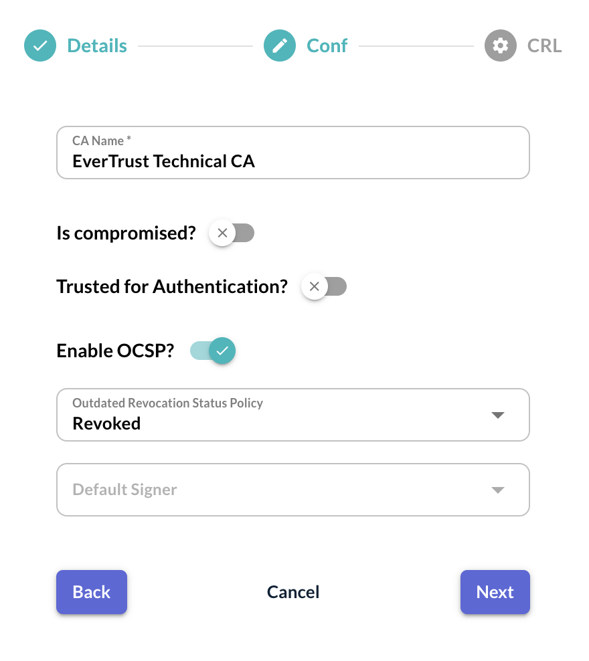
Task: Click the Trusted for Authentication label text
Action: pos(172,287)
